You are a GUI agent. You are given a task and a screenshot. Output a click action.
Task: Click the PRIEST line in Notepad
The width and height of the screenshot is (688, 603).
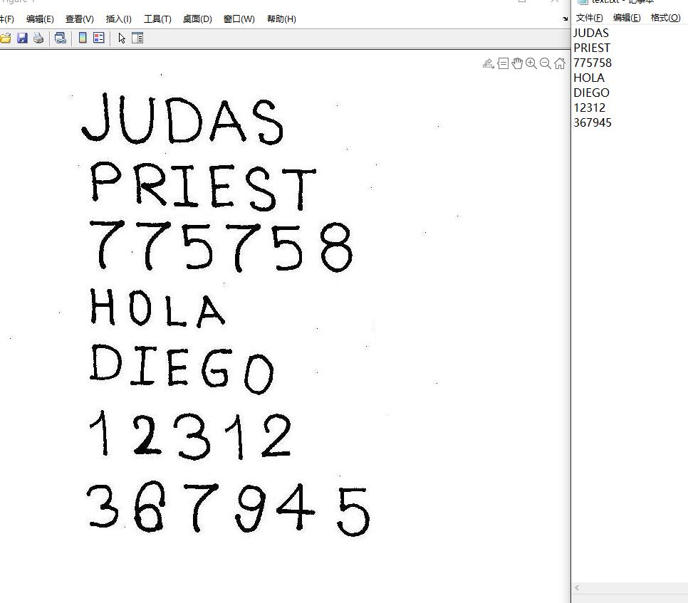592,48
